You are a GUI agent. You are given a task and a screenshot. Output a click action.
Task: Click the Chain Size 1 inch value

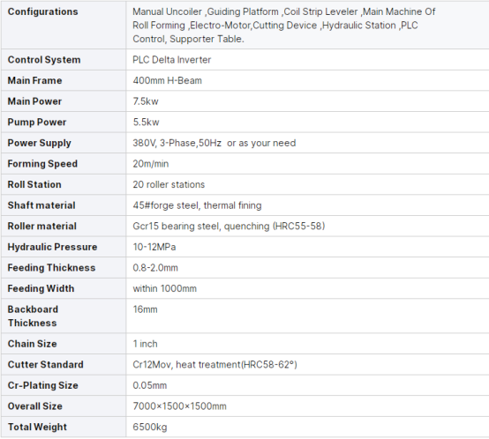pyautogui.click(x=145, y=344)
